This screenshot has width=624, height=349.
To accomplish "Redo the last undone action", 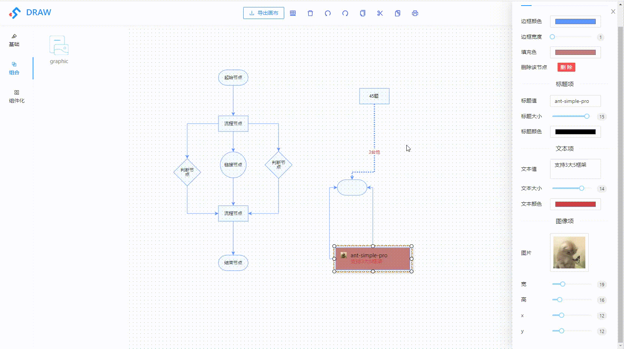I will click(x=345, y=13).
